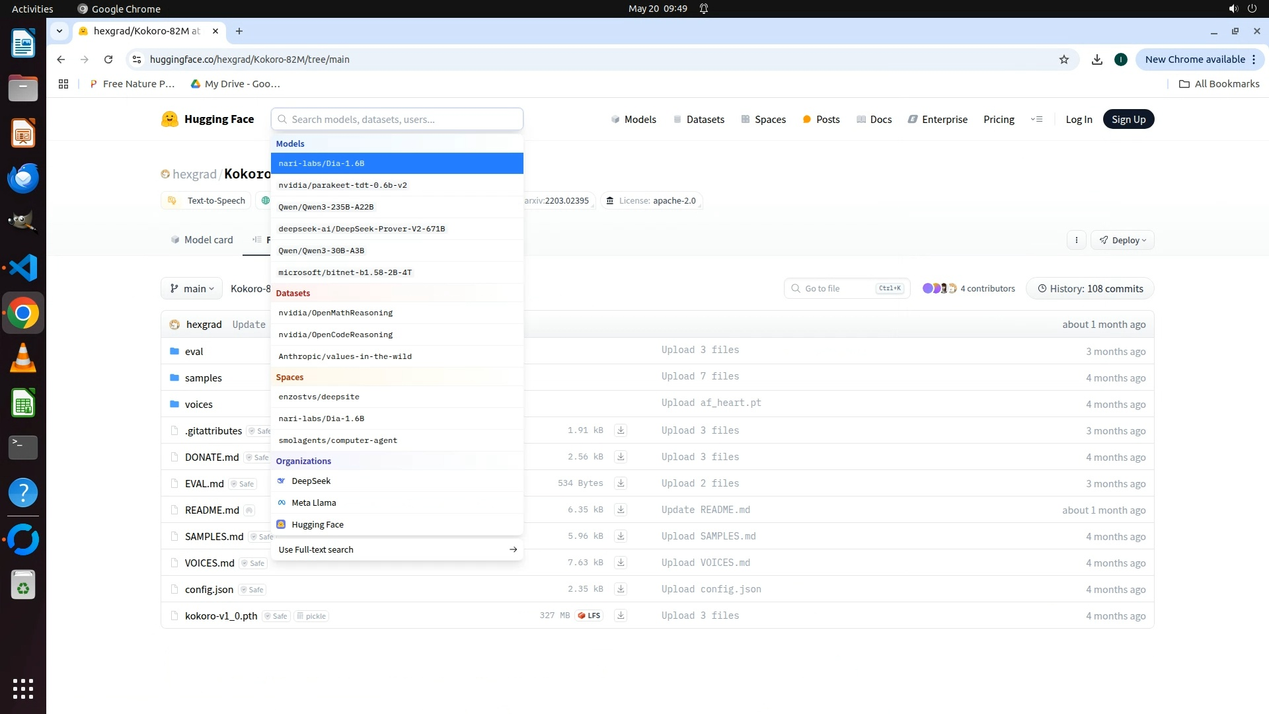Reload the current page
The image size is (1269, 714).
[108, 59]
